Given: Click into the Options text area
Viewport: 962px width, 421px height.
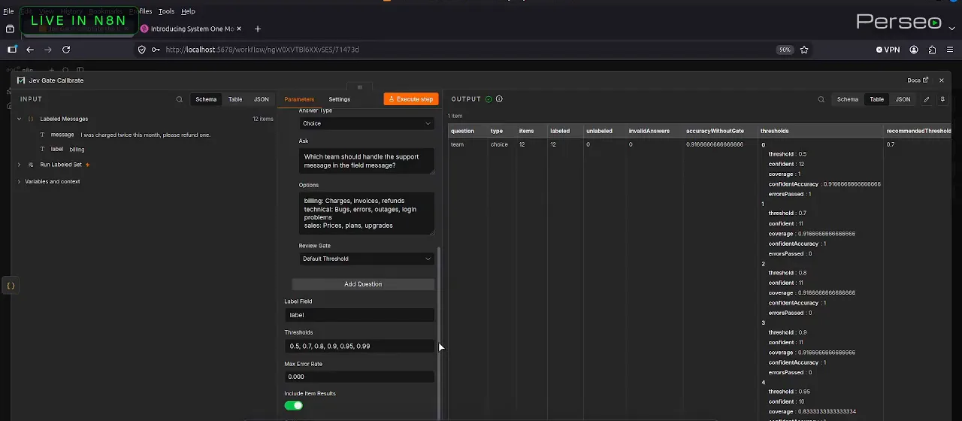Looking at the screenshot, I should click(367, 214).
